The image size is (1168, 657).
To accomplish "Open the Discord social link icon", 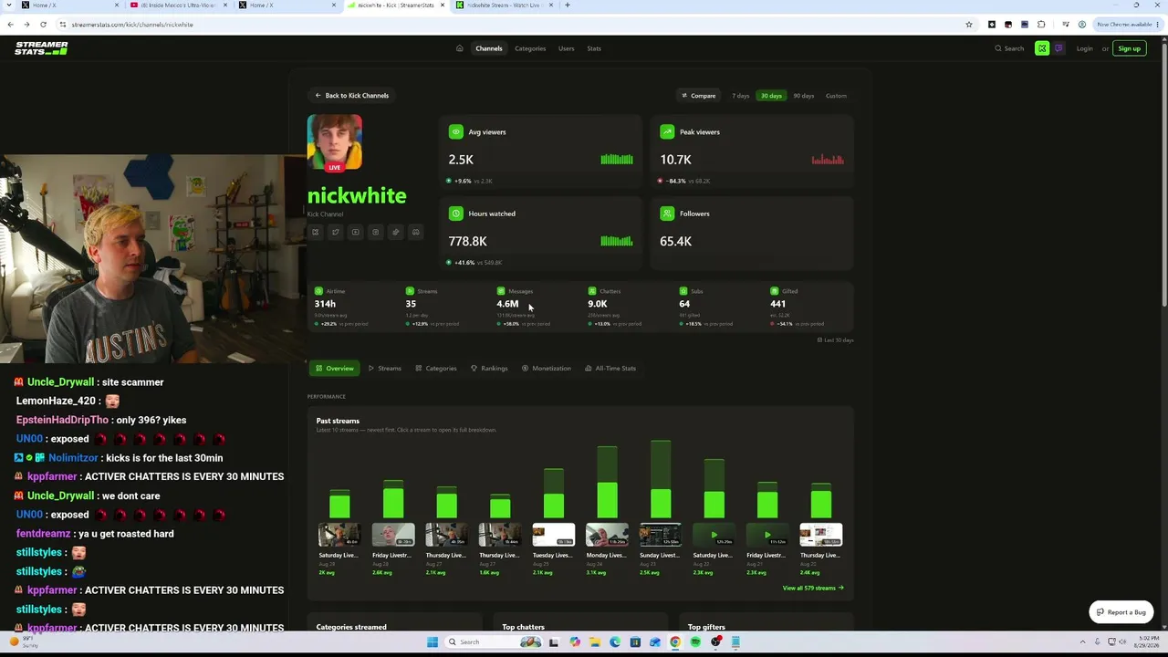I will (x=415, y=232).
